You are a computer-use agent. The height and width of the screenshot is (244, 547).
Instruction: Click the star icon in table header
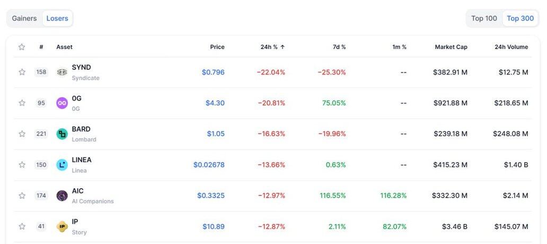point(22,47)
